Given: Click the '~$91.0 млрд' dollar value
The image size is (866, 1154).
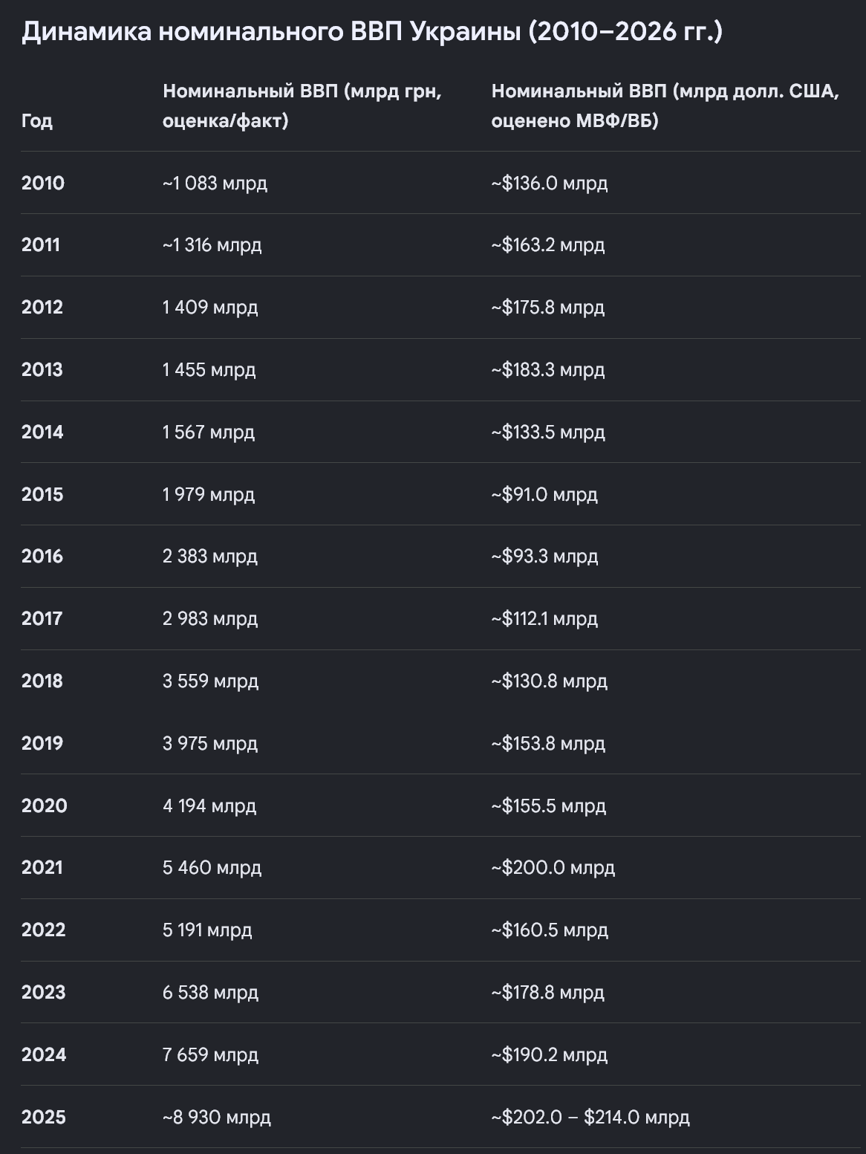Looking at the screenshot, I should pos(544,495).
